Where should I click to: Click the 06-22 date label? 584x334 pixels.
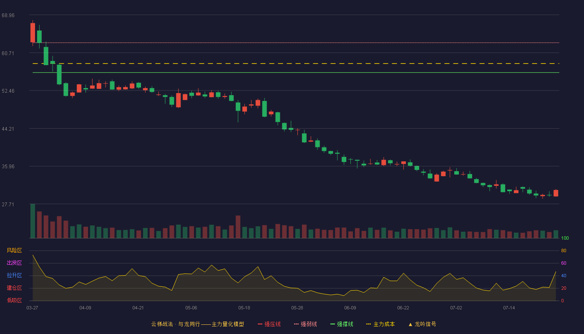pyautogui.click(x=403, y=308)
